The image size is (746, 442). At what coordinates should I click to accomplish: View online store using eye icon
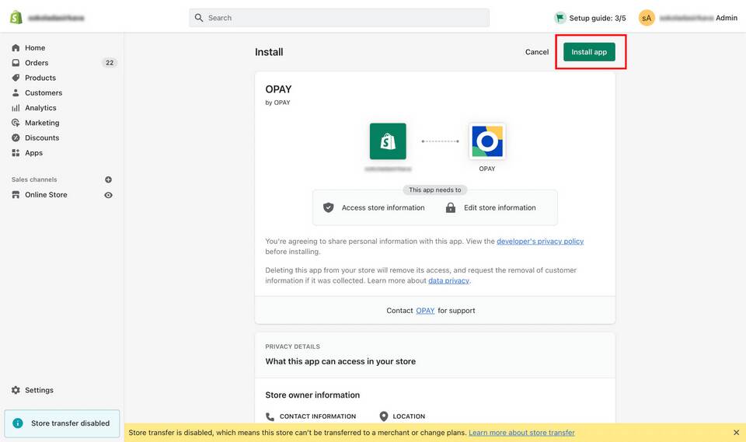pyautogui.click(x=109, y=195)
